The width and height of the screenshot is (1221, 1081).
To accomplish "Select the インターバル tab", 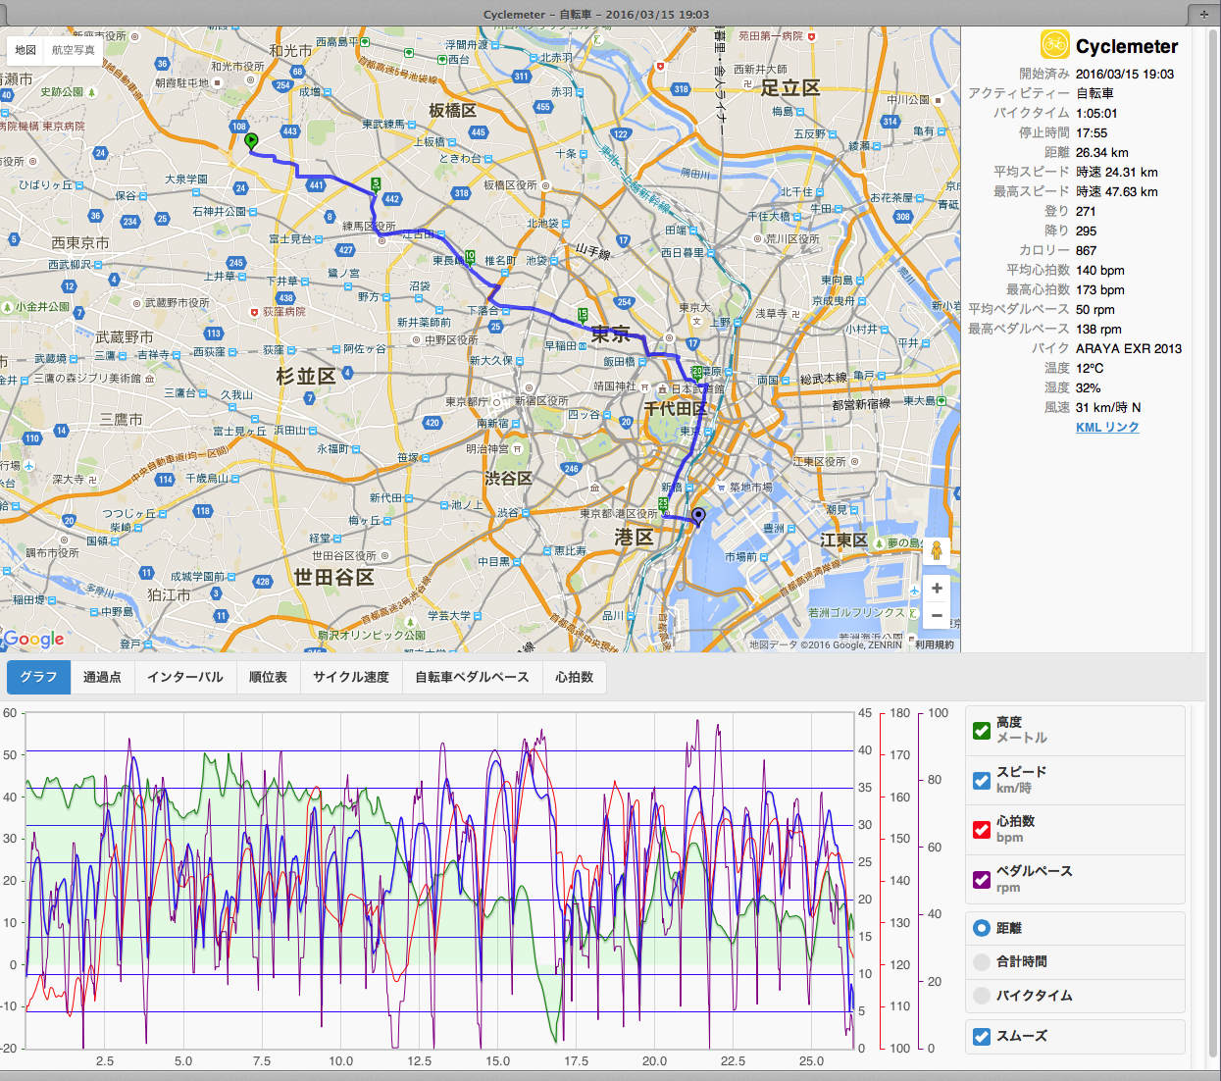I will 185,677.
